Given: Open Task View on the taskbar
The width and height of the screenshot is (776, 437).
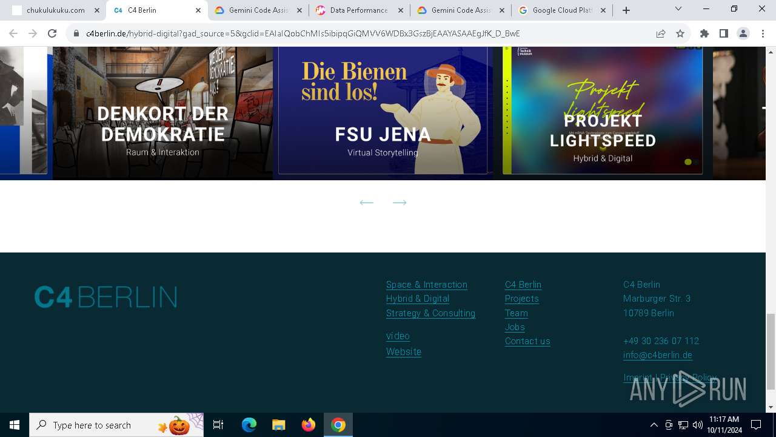Looking at the screenshot, I should pos(218,425).
